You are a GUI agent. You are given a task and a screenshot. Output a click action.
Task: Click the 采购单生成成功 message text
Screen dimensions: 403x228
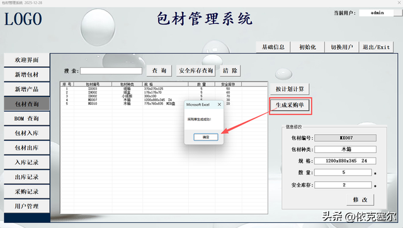click(200, 119)
